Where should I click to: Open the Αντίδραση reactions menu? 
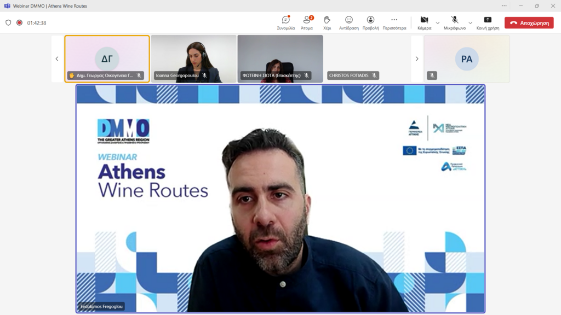coord(349,23)
